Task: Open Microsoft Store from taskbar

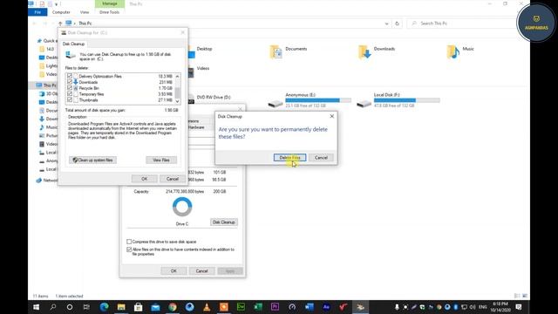Action: point(139,307)
